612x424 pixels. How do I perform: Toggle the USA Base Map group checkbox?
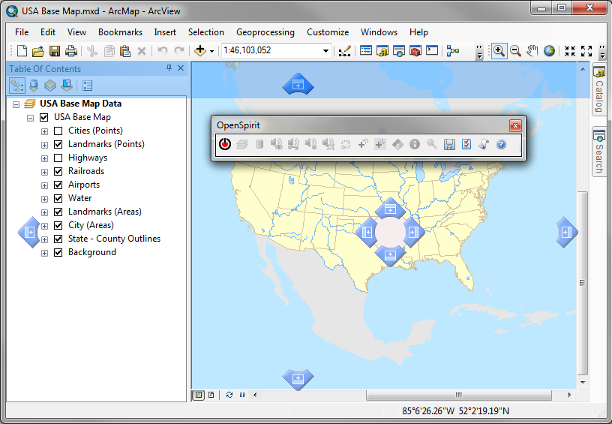click(x=44, y=118)
